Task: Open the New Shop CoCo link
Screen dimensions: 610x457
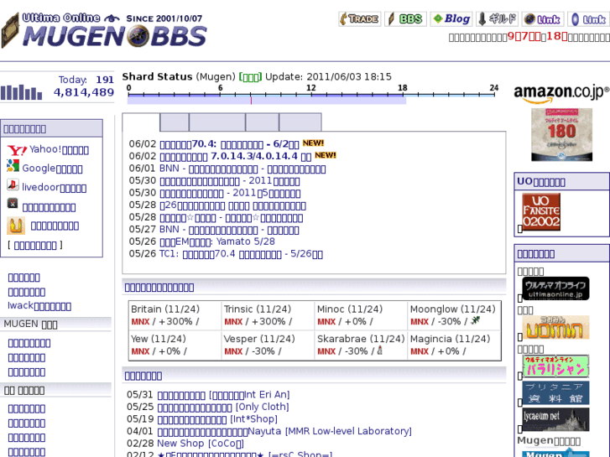Action: tap(201, 444)
